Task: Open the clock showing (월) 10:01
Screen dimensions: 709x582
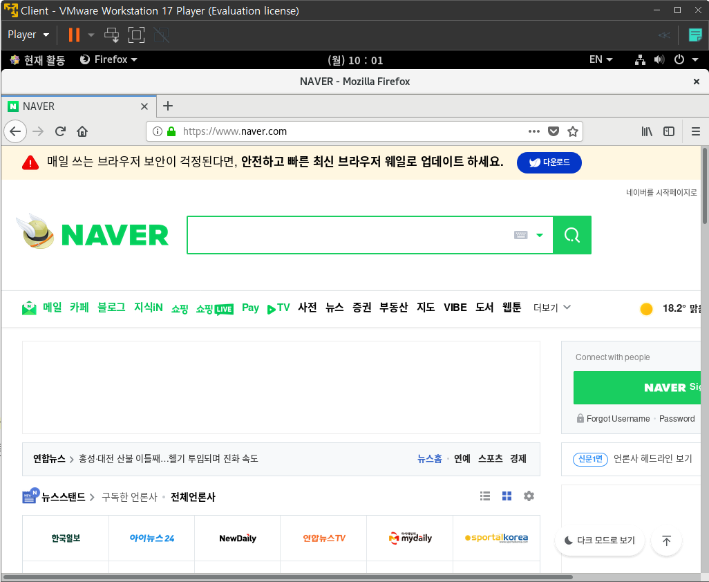Action: tap(355, 60)
